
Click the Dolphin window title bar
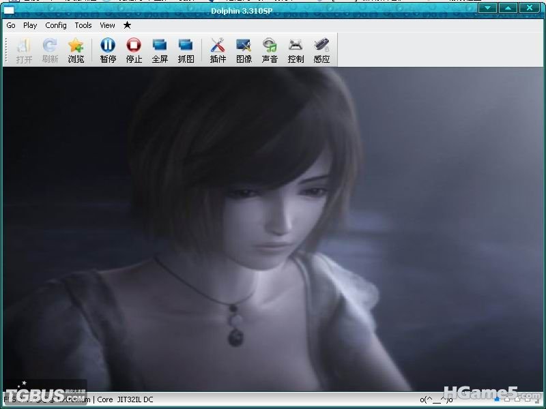273,9
